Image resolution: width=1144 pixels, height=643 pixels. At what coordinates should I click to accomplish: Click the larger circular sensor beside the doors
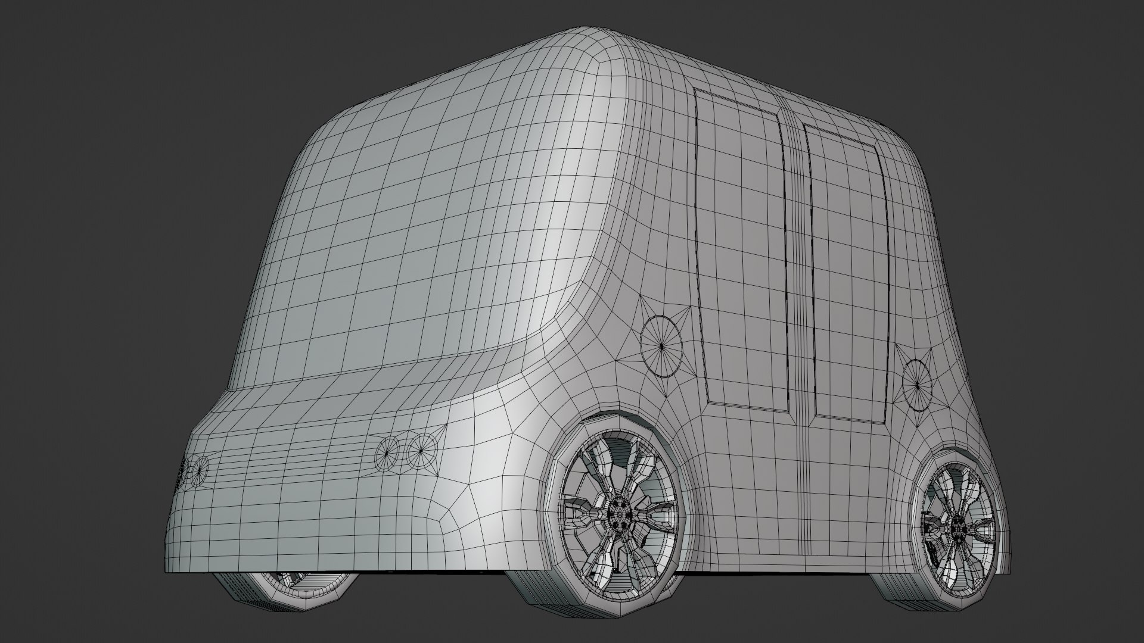[x=661, y=345]
